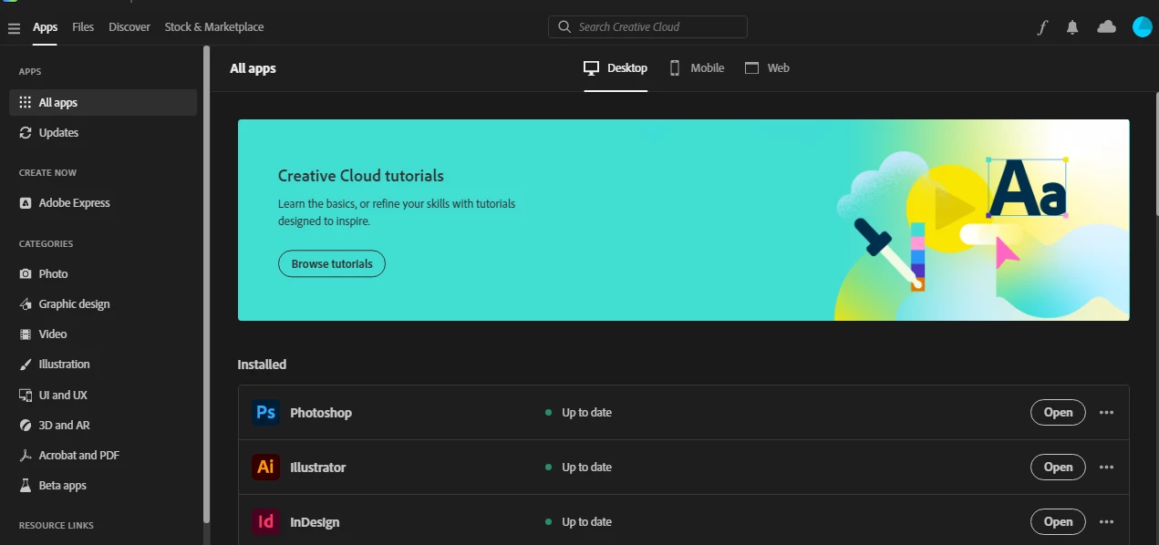Select All apps in the sidebar
The image size is (1159, 545).
click(x=103, y=103)
